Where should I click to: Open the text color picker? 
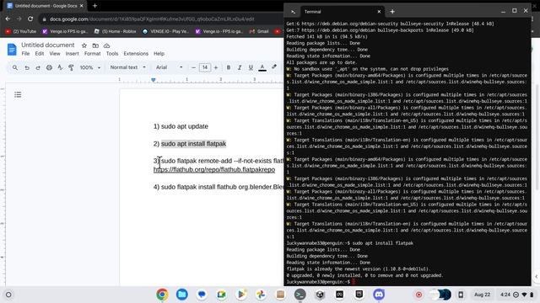[x=262, y=67]
